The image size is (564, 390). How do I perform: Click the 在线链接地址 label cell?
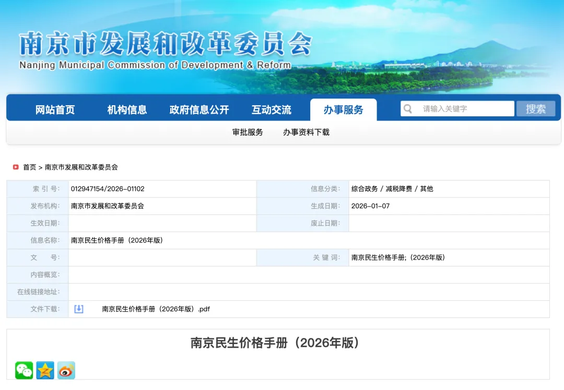coord(38,292)
